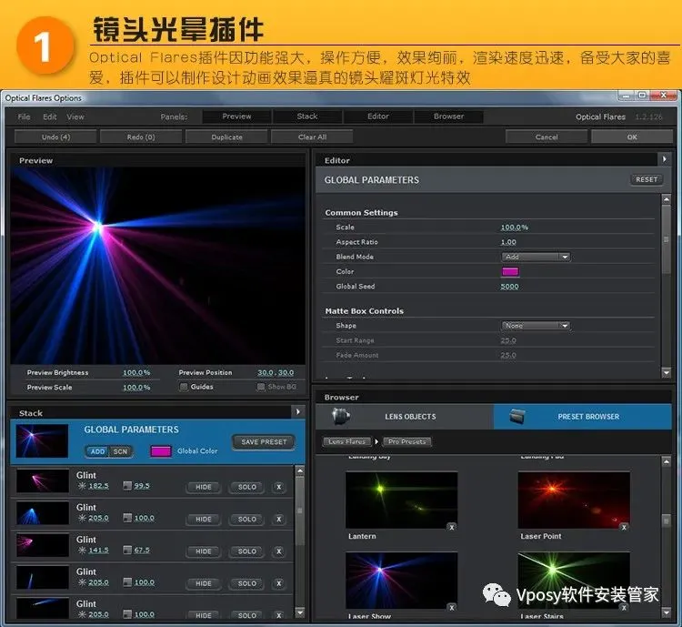This screenshot has width=682, height=627.
Task: Click Undo (4) button
Action: (x=55, y=137)
